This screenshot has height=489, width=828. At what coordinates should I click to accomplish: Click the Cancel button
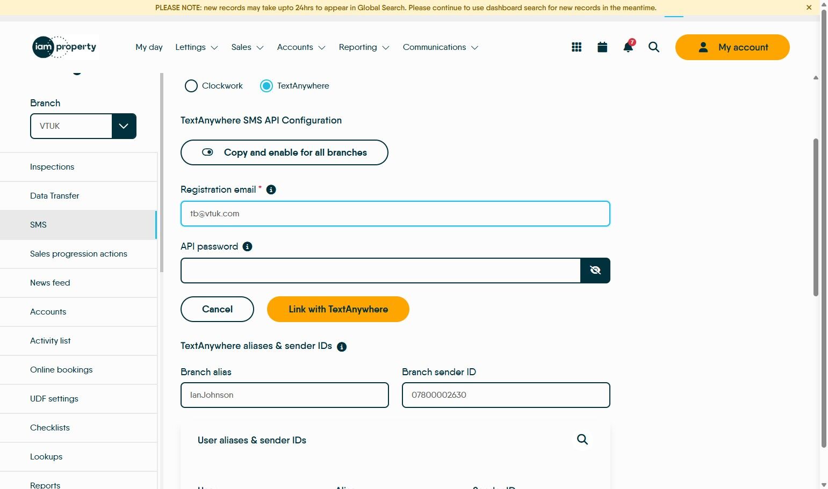coord(217,309)
